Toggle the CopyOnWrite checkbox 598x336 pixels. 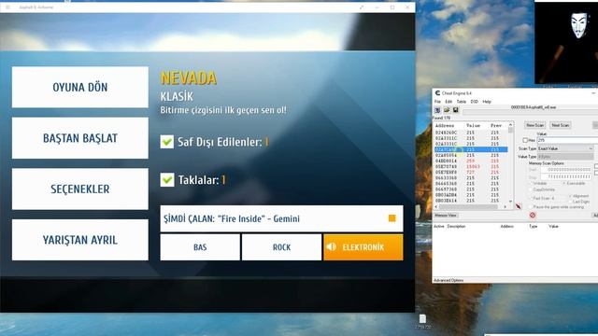(x=531, y=189)
